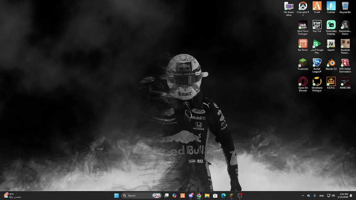Select the R.E.P.O. desktop icon

pos(331,83)
